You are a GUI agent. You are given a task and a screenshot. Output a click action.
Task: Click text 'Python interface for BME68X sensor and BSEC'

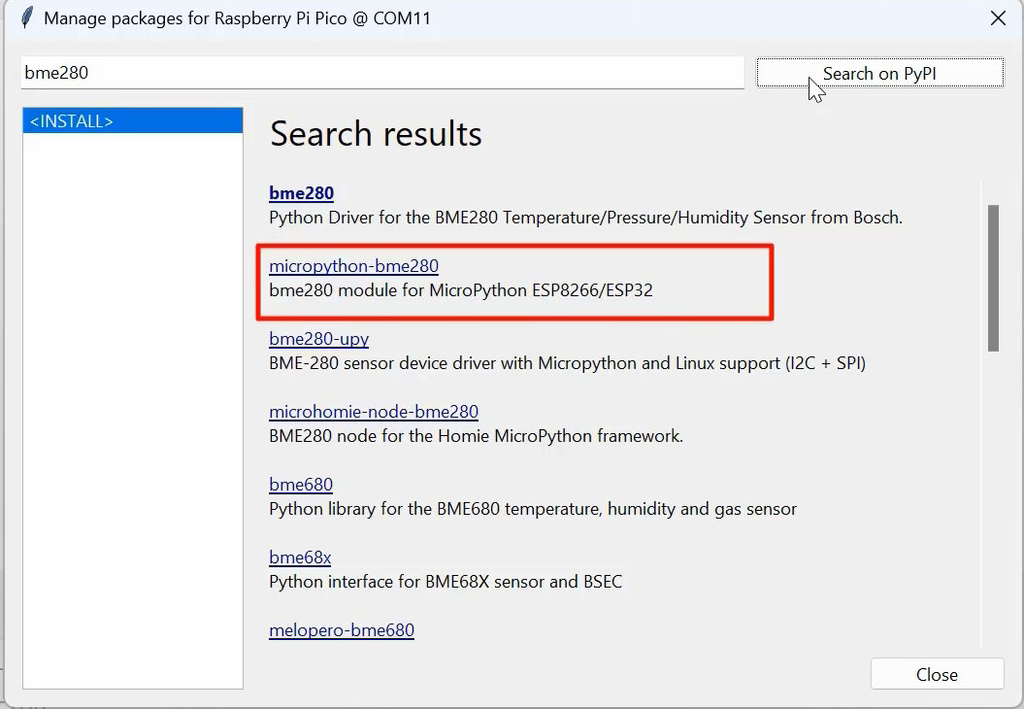[446, 582]
